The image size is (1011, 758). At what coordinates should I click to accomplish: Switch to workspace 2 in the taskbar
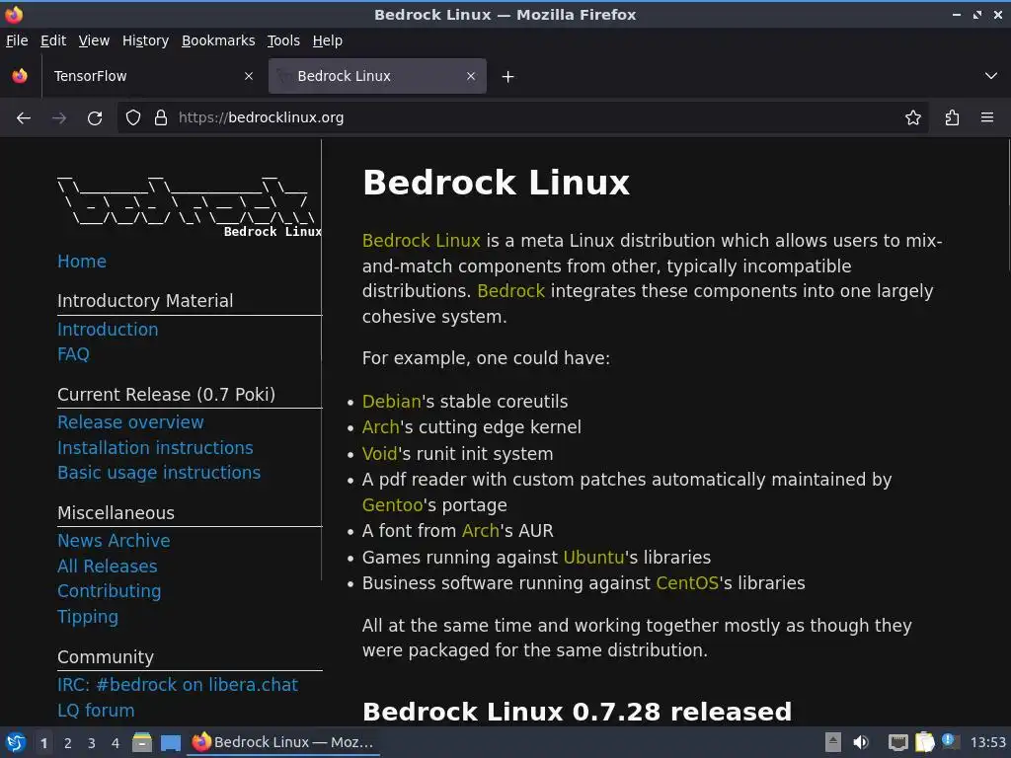68,743
